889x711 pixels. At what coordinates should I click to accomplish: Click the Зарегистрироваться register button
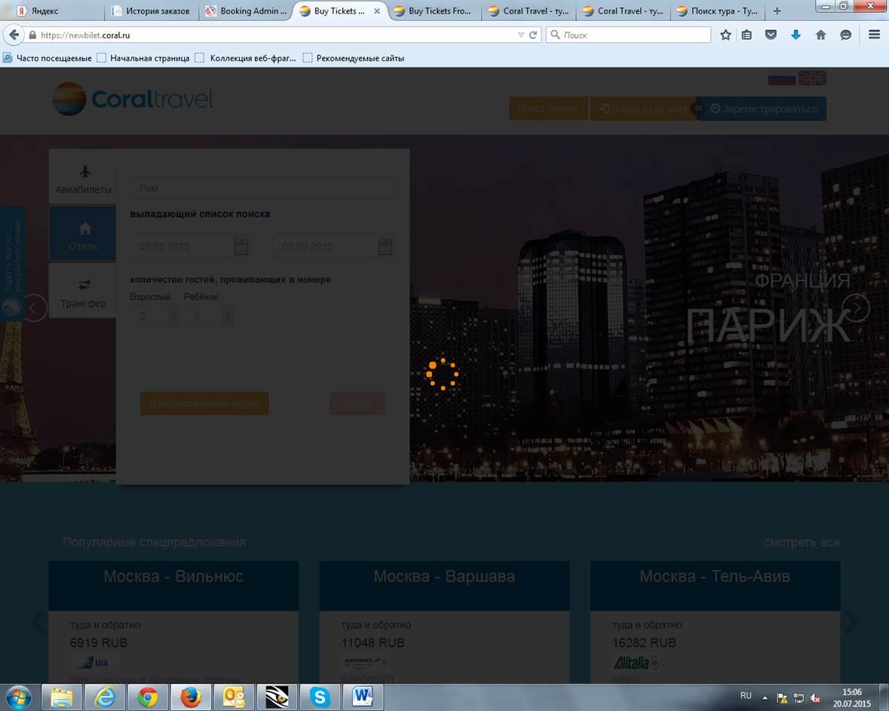[x=763, y=109]
